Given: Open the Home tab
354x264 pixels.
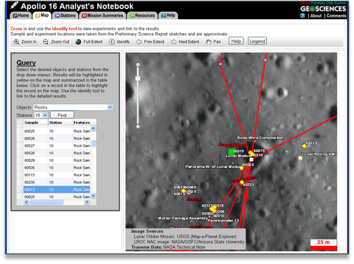Looking at the screenshot, I should (21, 15).
